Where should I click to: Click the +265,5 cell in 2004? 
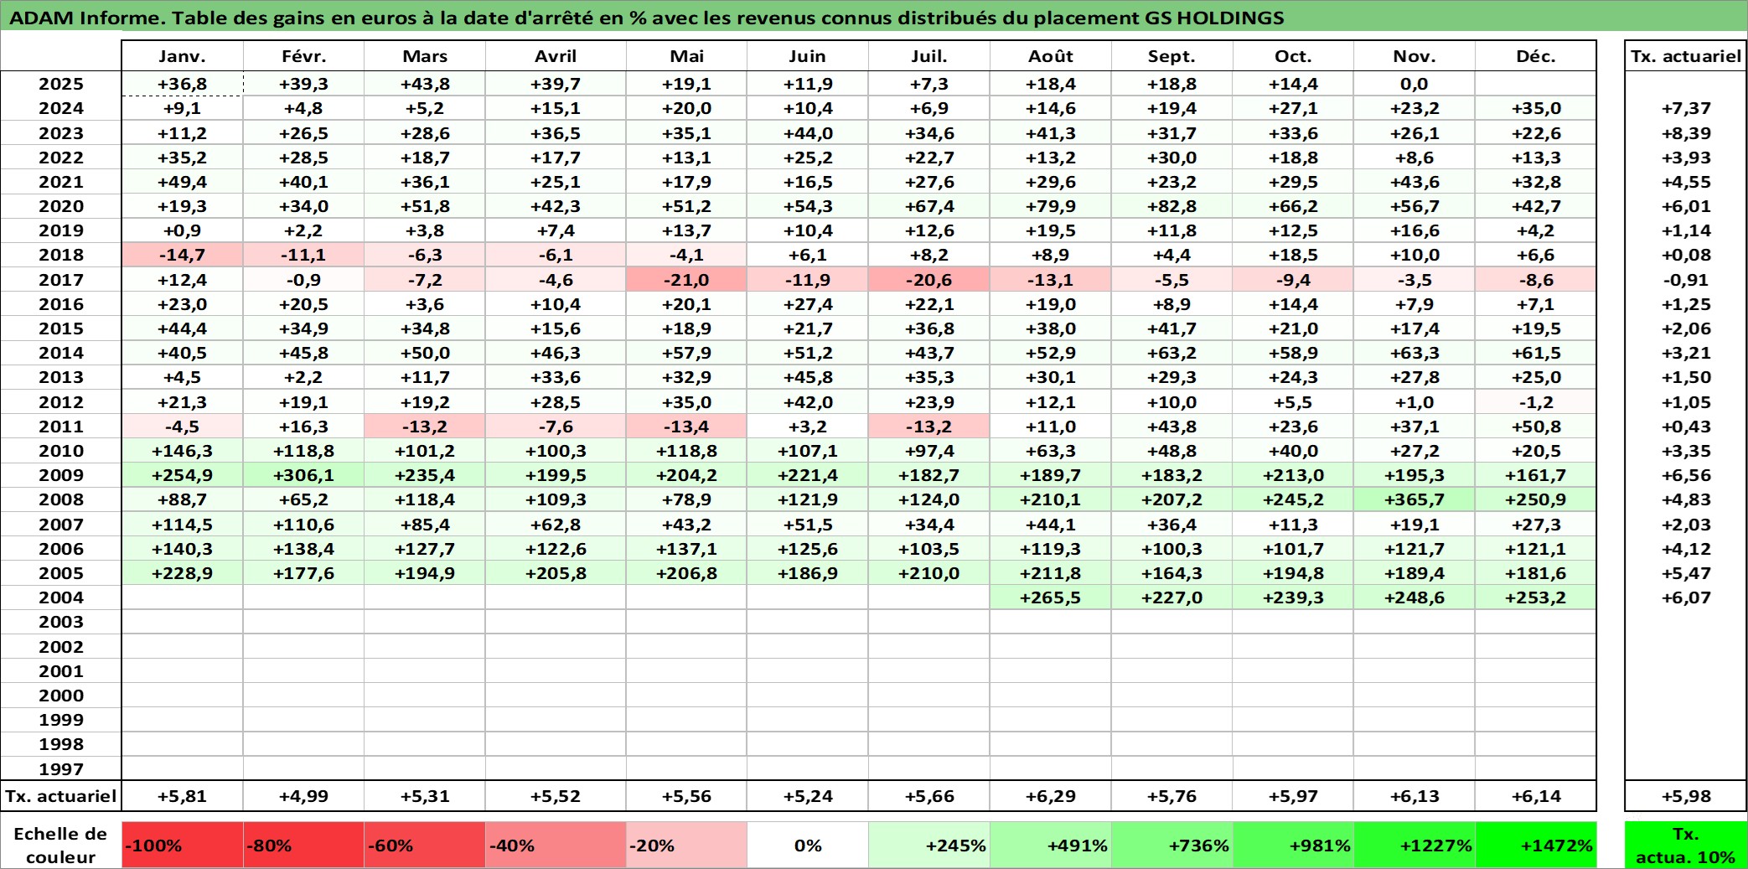click(1050, 597)
